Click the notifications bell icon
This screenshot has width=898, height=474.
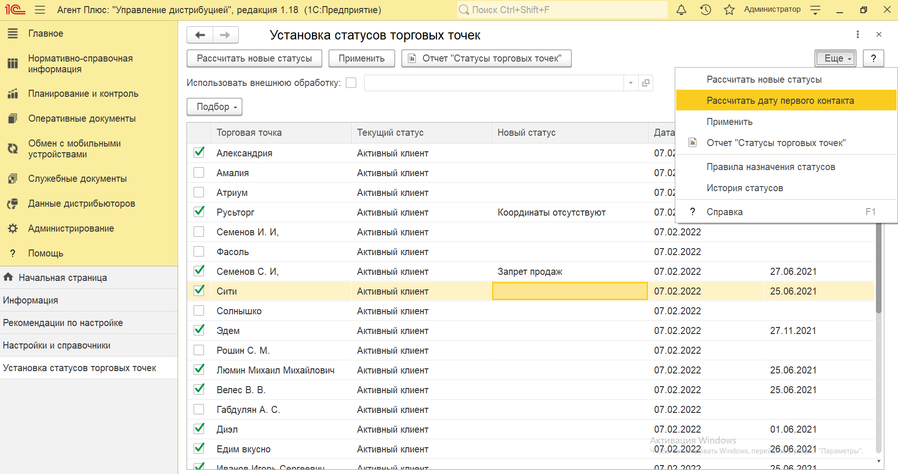pos(681,10)
